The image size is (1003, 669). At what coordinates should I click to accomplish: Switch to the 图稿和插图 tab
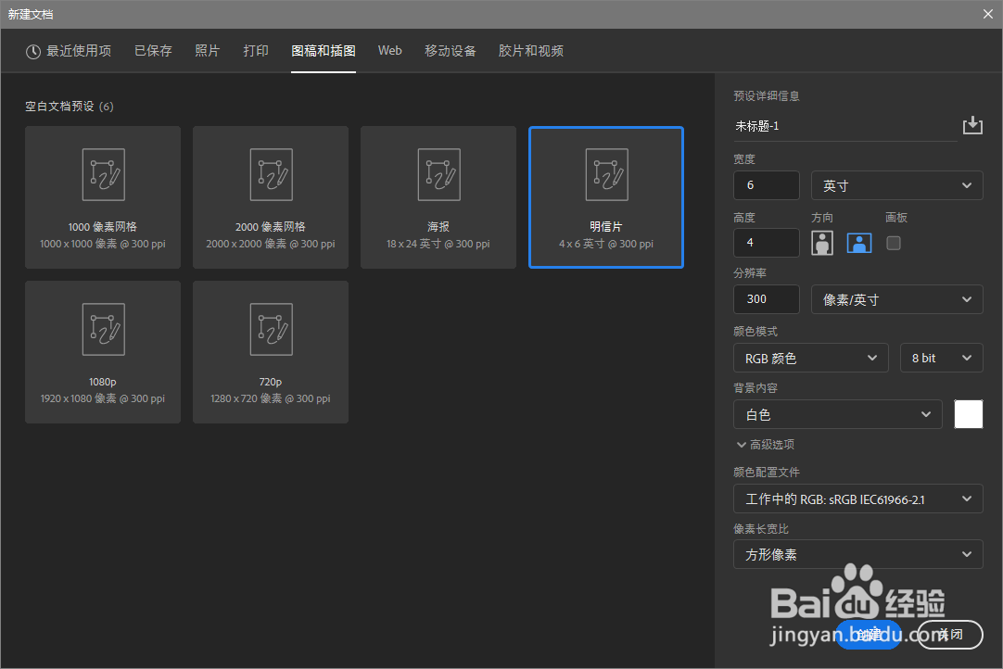click(323, 51)
